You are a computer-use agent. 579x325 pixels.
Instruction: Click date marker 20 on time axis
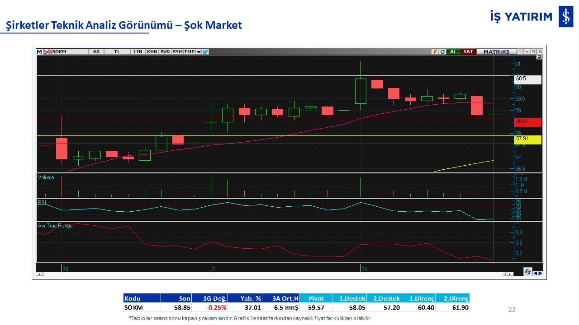[x=66, y=269]
